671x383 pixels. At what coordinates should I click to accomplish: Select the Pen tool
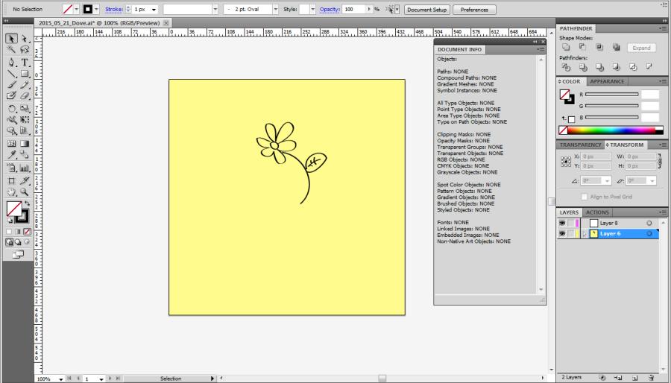click(11, 63)
